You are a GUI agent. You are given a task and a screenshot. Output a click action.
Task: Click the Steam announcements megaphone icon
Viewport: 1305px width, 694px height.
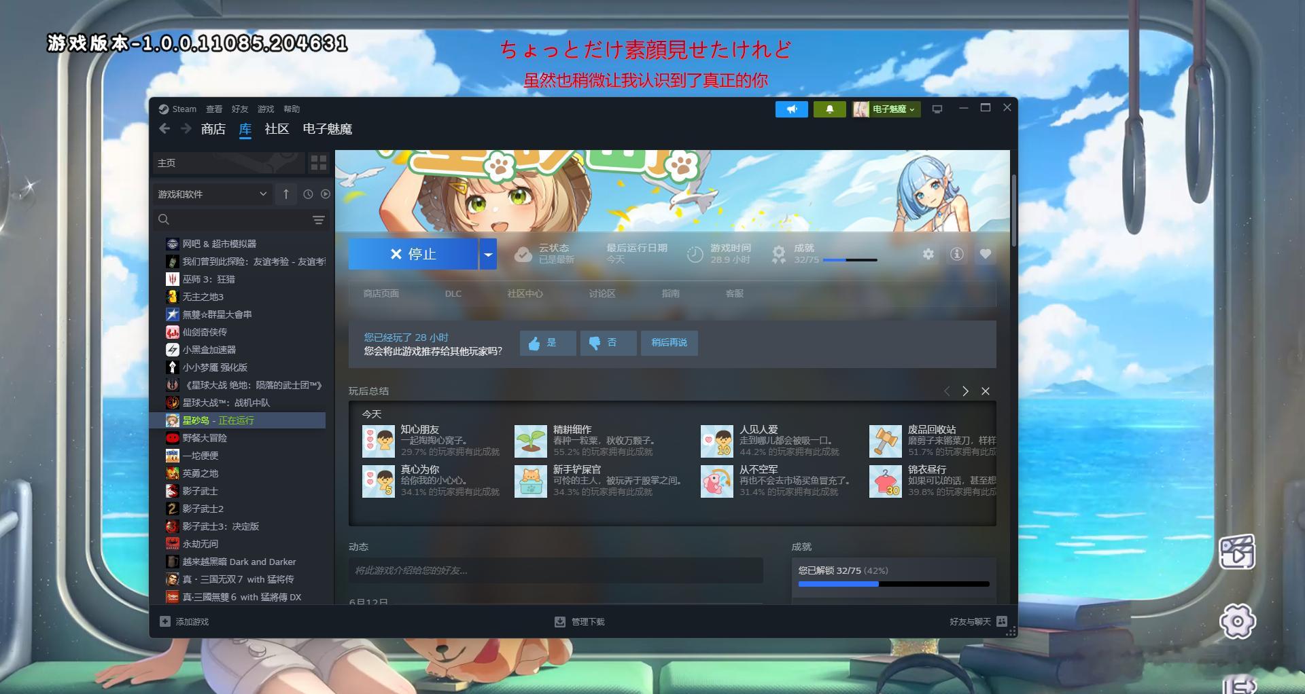pos(791,109)
